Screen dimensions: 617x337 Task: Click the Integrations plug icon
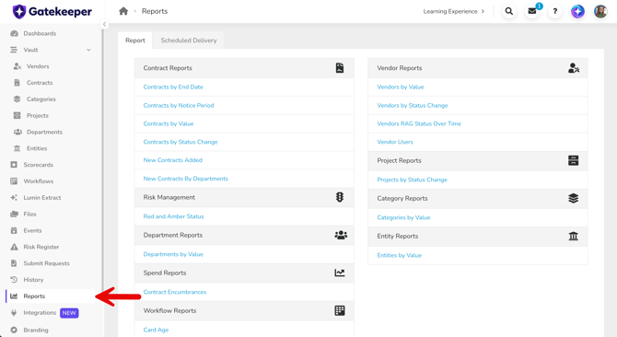point(14,313)
